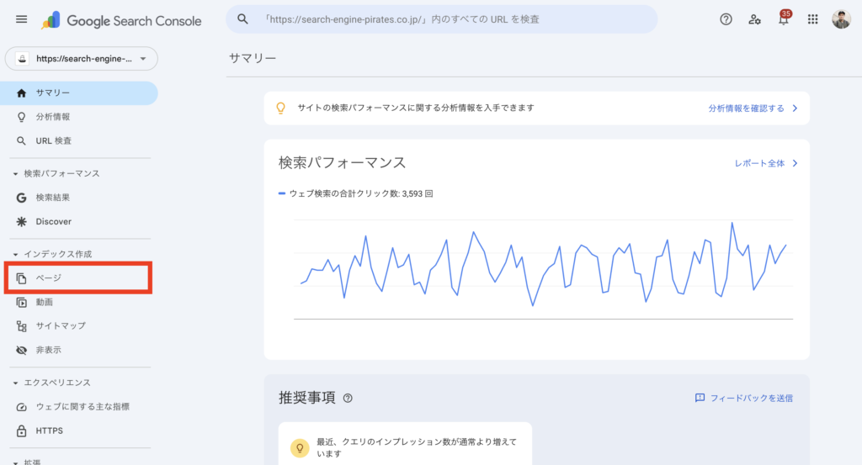Collapse the インデックス作成 section
This screenshot has width=862, height=465.
pyautogui.click(x=15, y=254)
